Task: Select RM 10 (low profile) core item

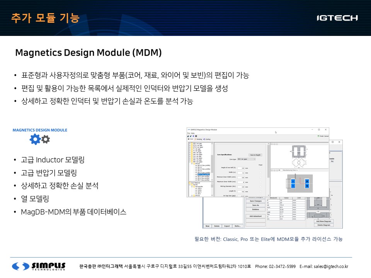Action: tap(204, 166)
